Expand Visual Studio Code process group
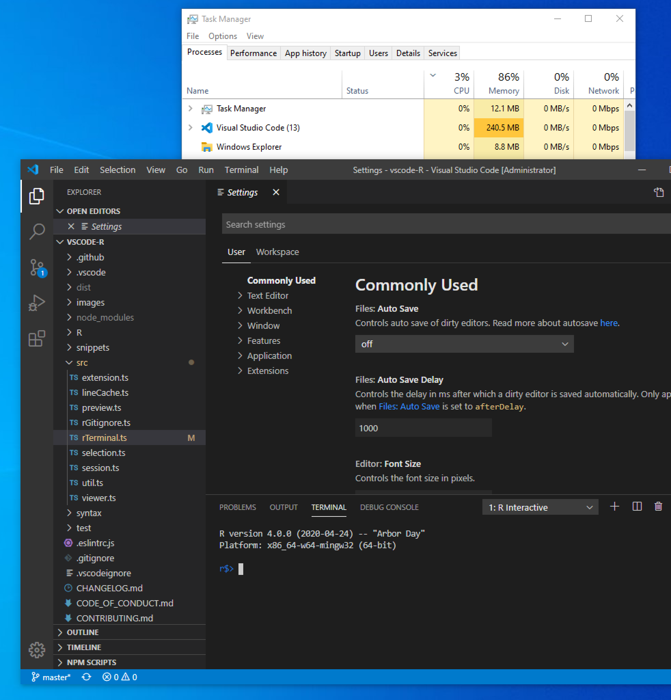671x700 pixels. click(190, 127)
